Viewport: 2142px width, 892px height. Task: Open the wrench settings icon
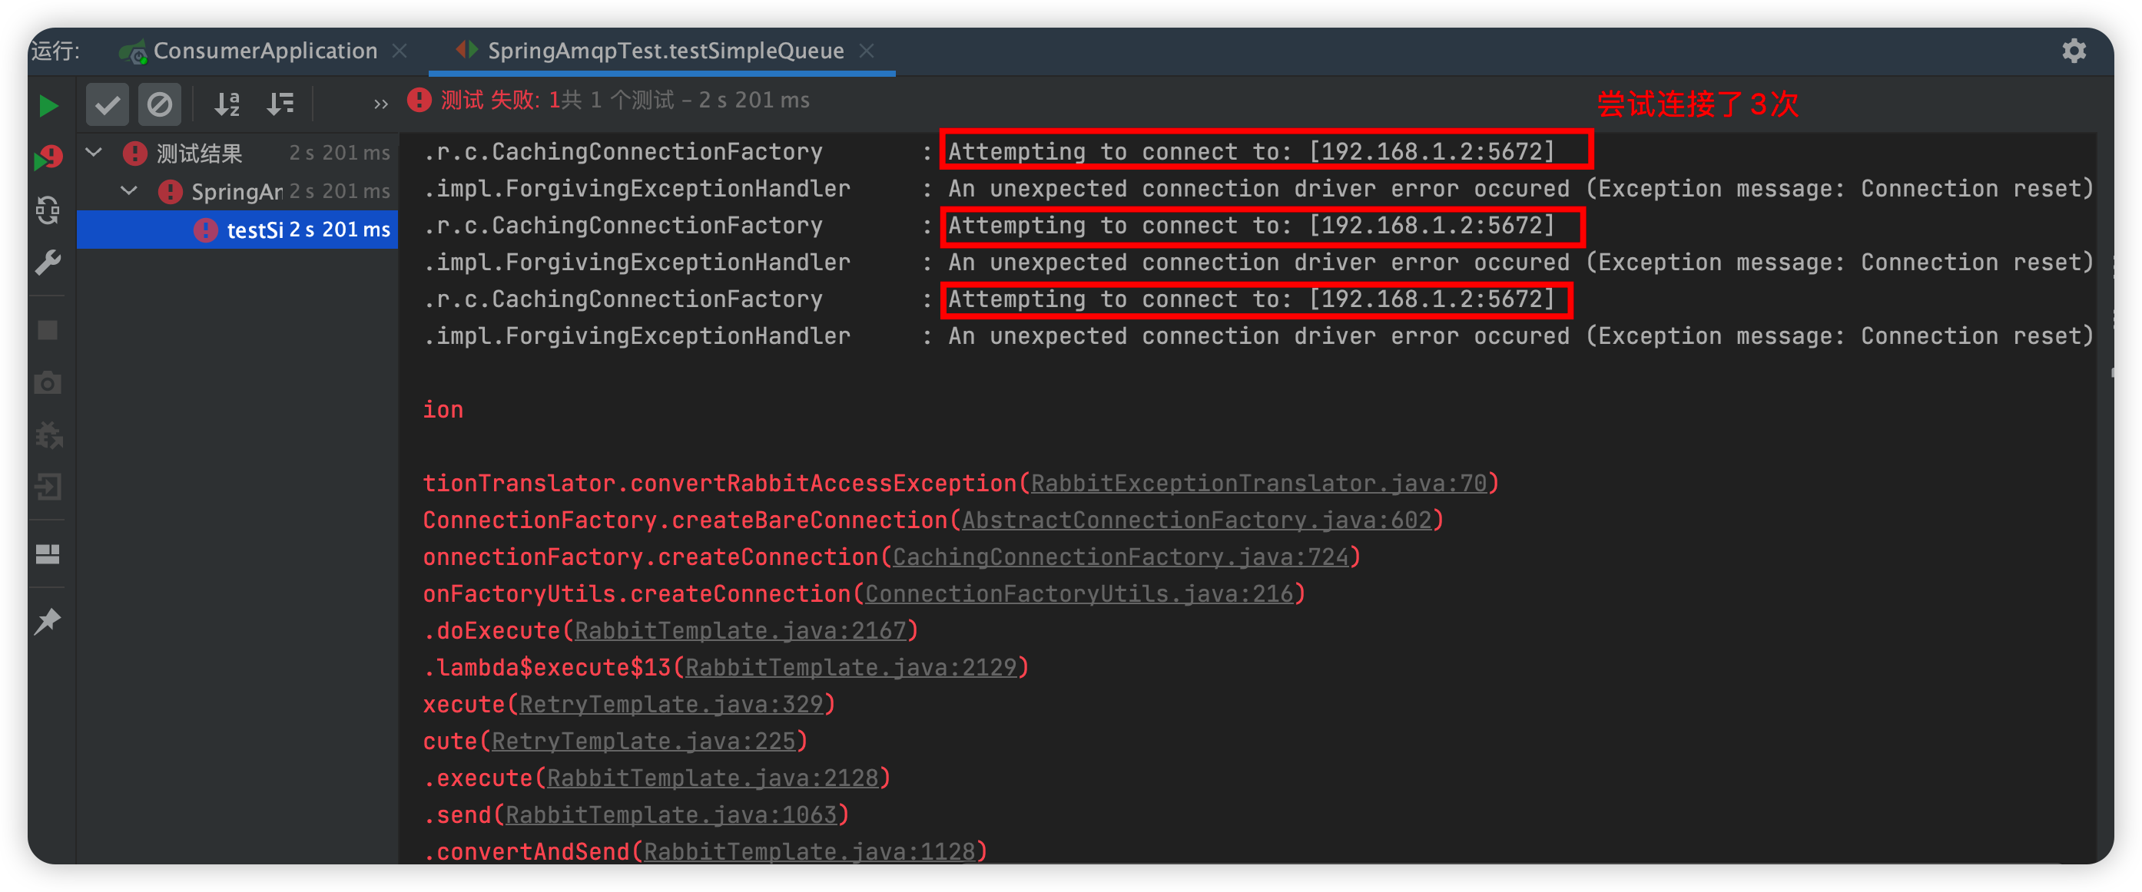pyautogui.click(x=48, y=263)
